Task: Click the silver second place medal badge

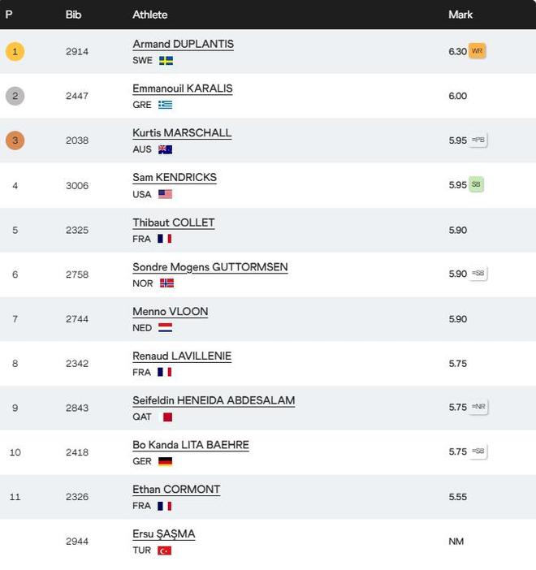Action: point(15,96)
